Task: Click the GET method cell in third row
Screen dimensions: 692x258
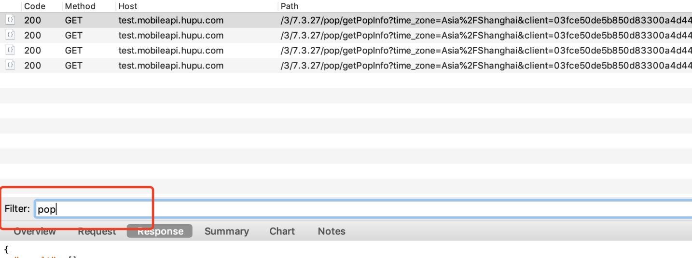Action: (74, 50)
